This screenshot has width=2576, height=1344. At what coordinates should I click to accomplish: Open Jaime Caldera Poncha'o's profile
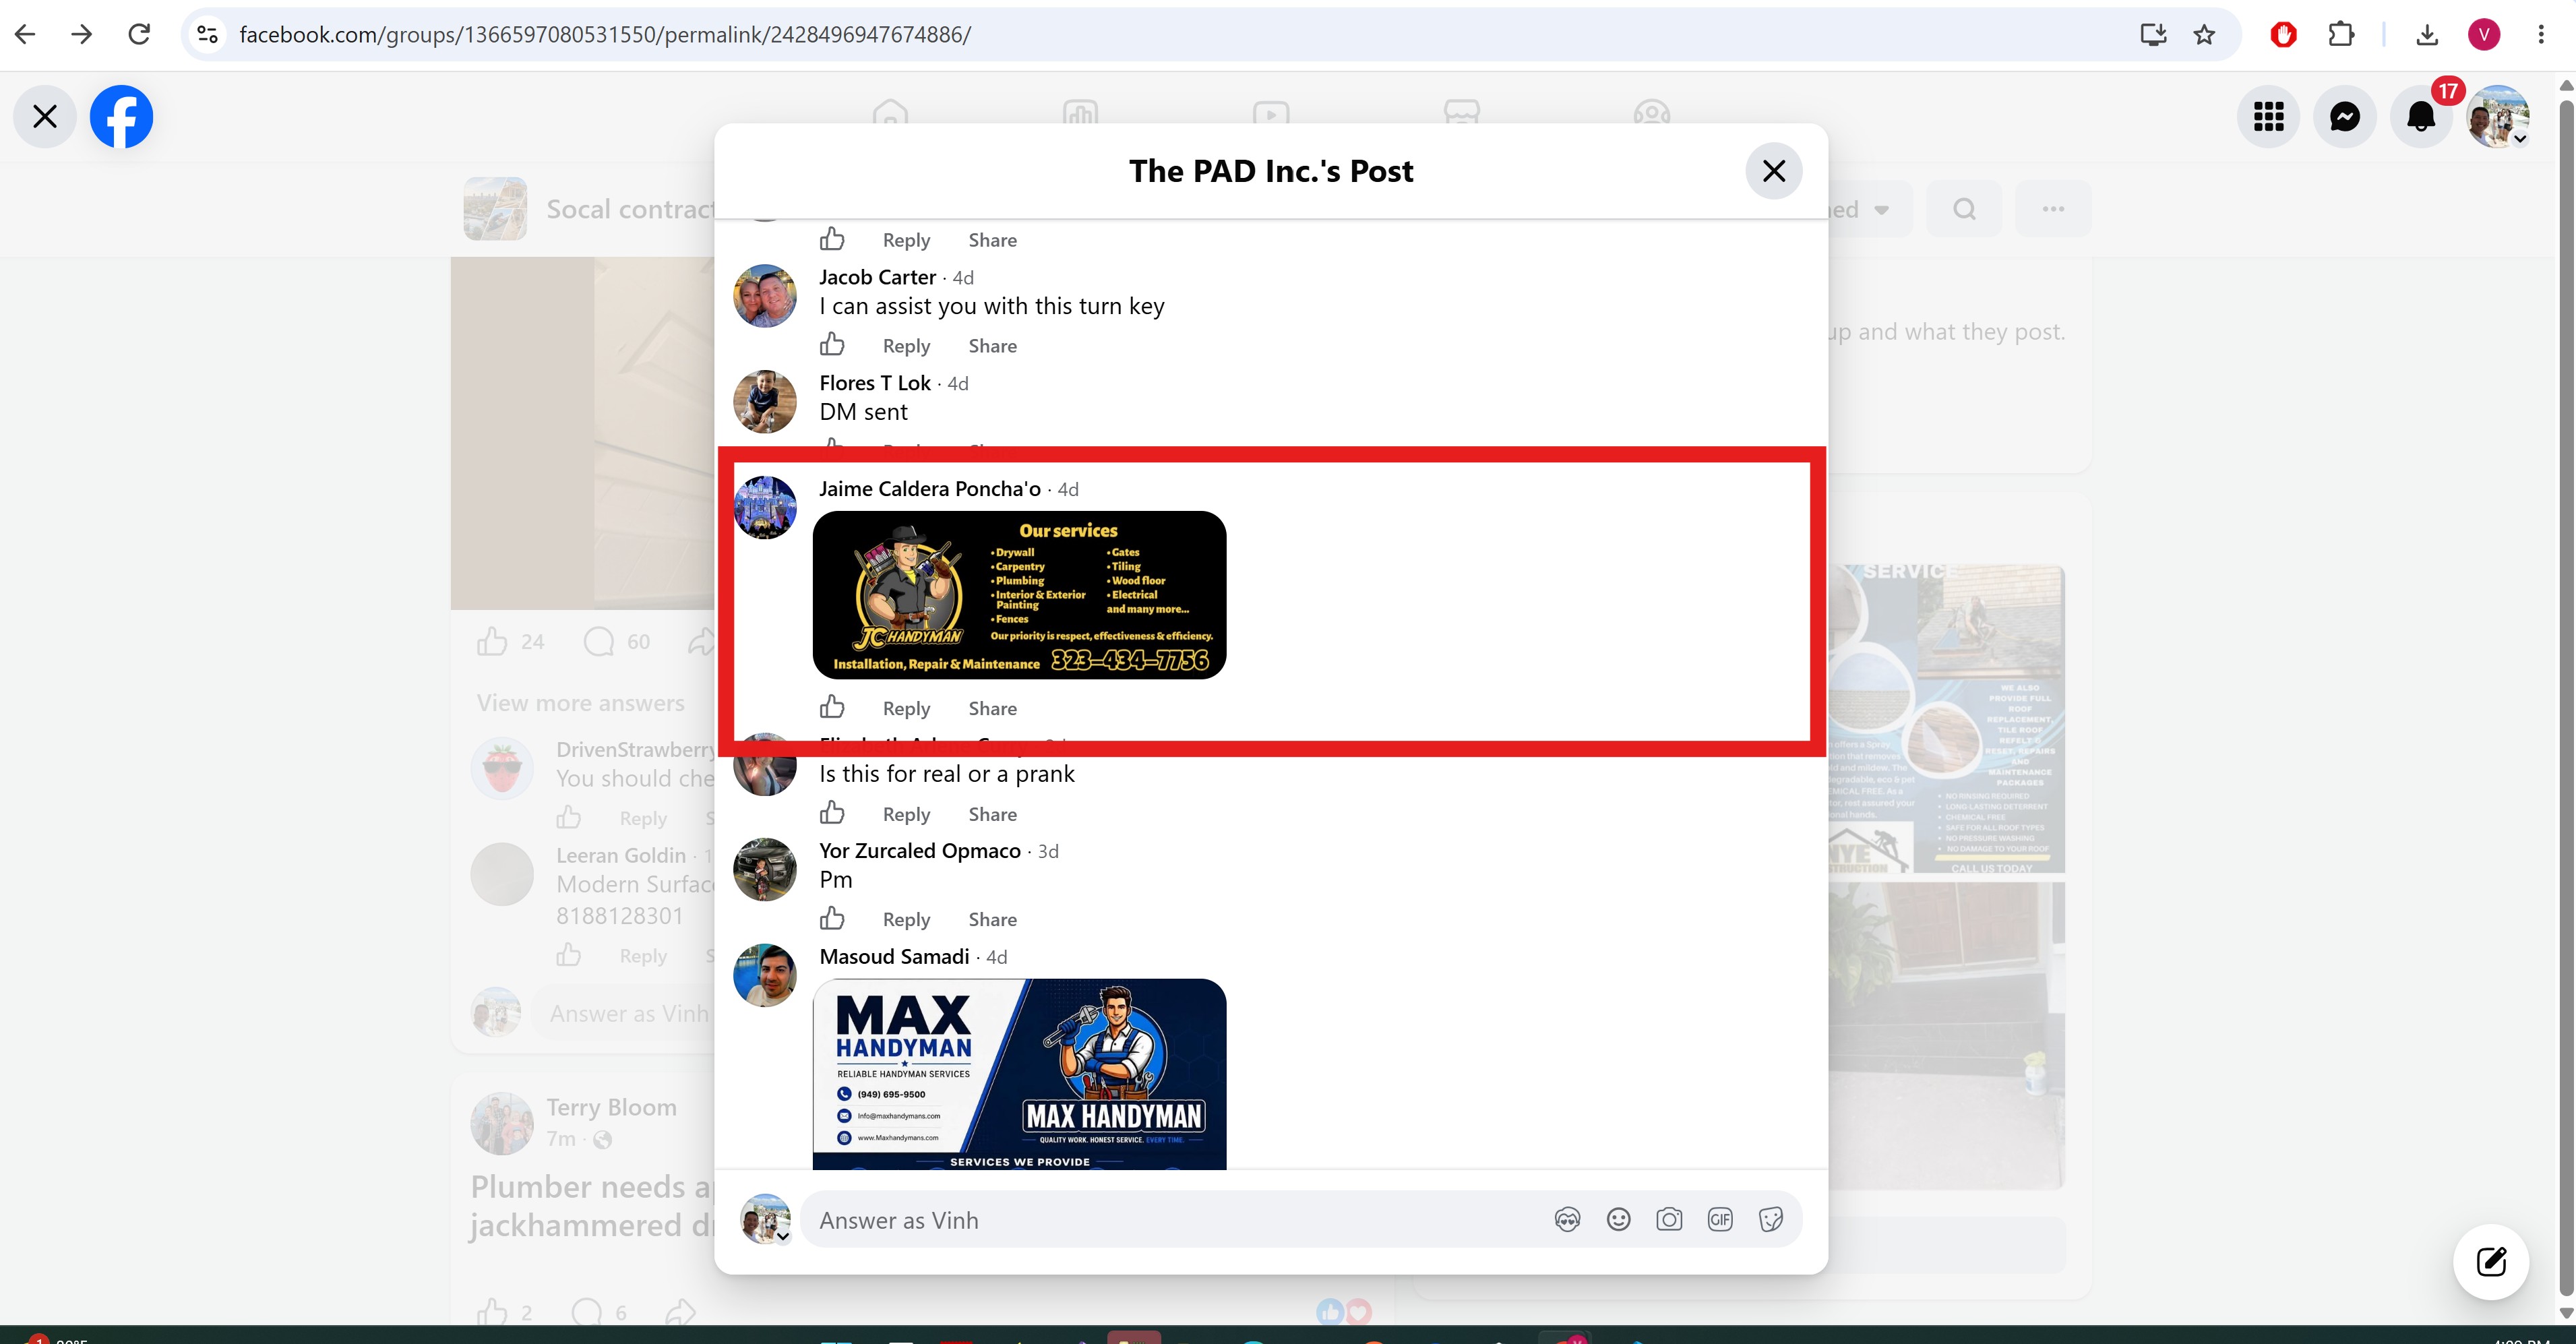click(x=930, y=489)
